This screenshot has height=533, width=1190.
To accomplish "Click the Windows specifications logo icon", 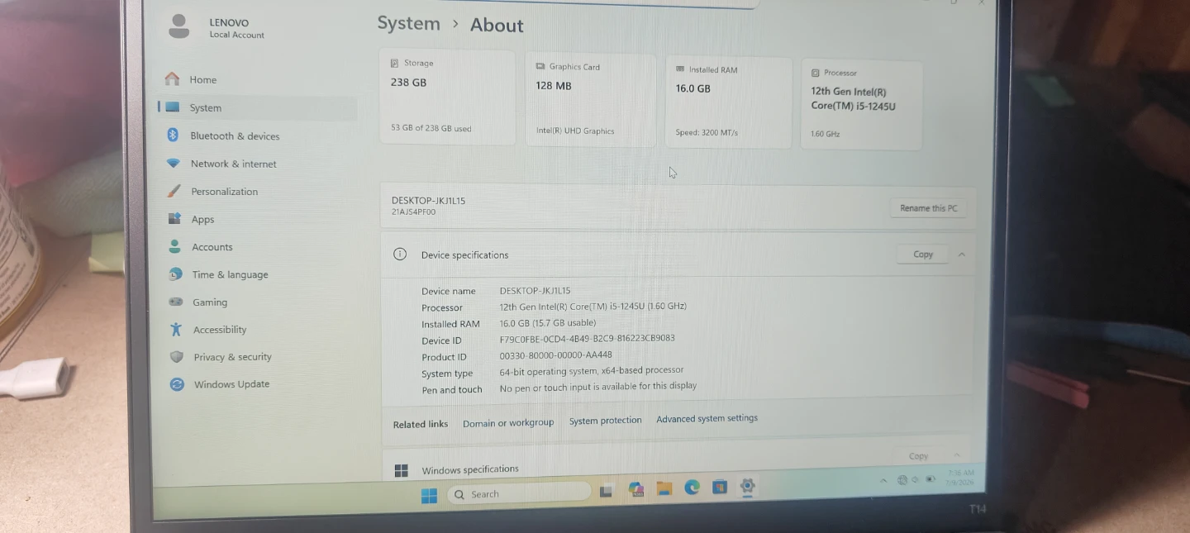I will 402,470.
